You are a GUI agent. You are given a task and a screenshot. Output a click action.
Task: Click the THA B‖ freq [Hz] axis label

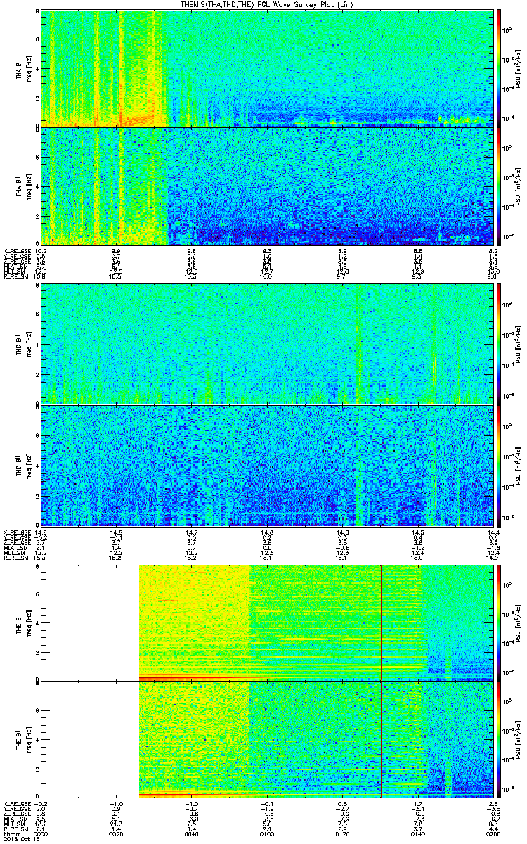24,186
